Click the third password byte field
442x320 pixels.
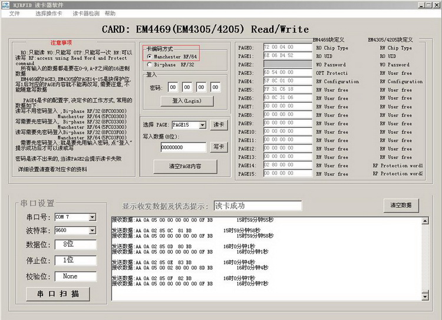pyautogui.click(x=201, y=87)
